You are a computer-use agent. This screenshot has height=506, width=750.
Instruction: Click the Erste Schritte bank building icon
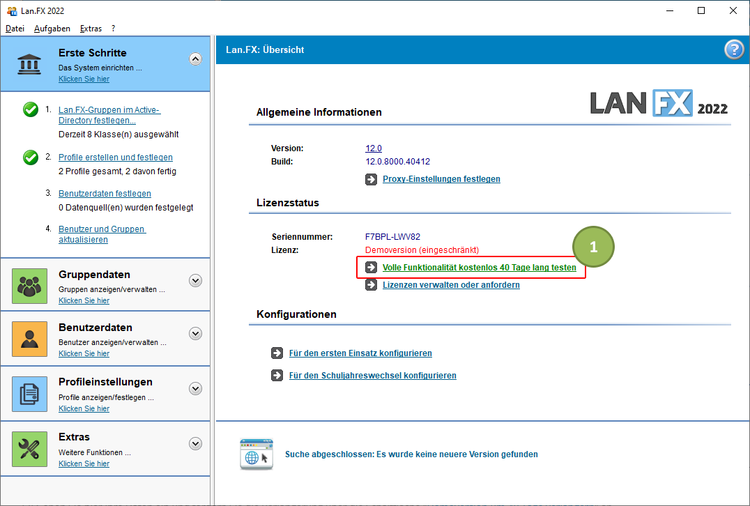pos(29,64)
